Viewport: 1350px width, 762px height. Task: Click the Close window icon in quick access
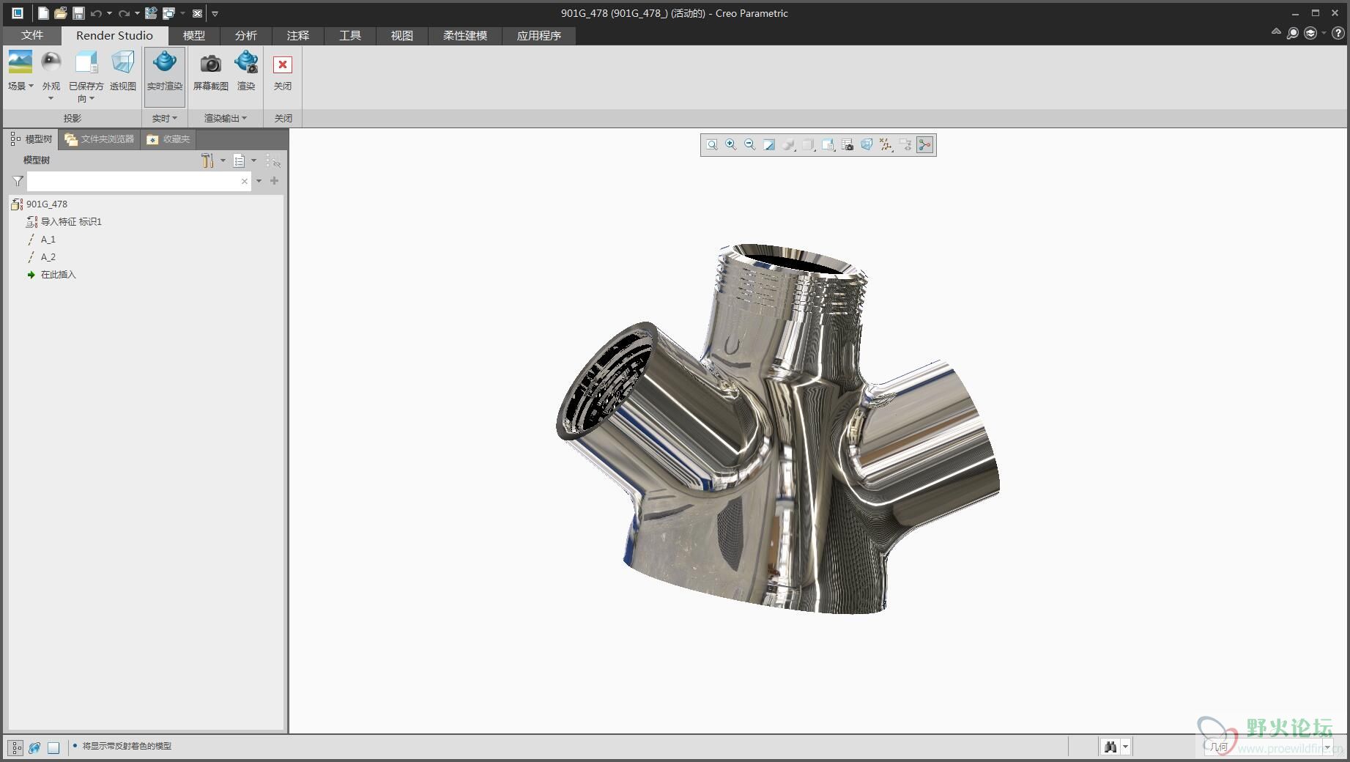[x=197, y=13]
